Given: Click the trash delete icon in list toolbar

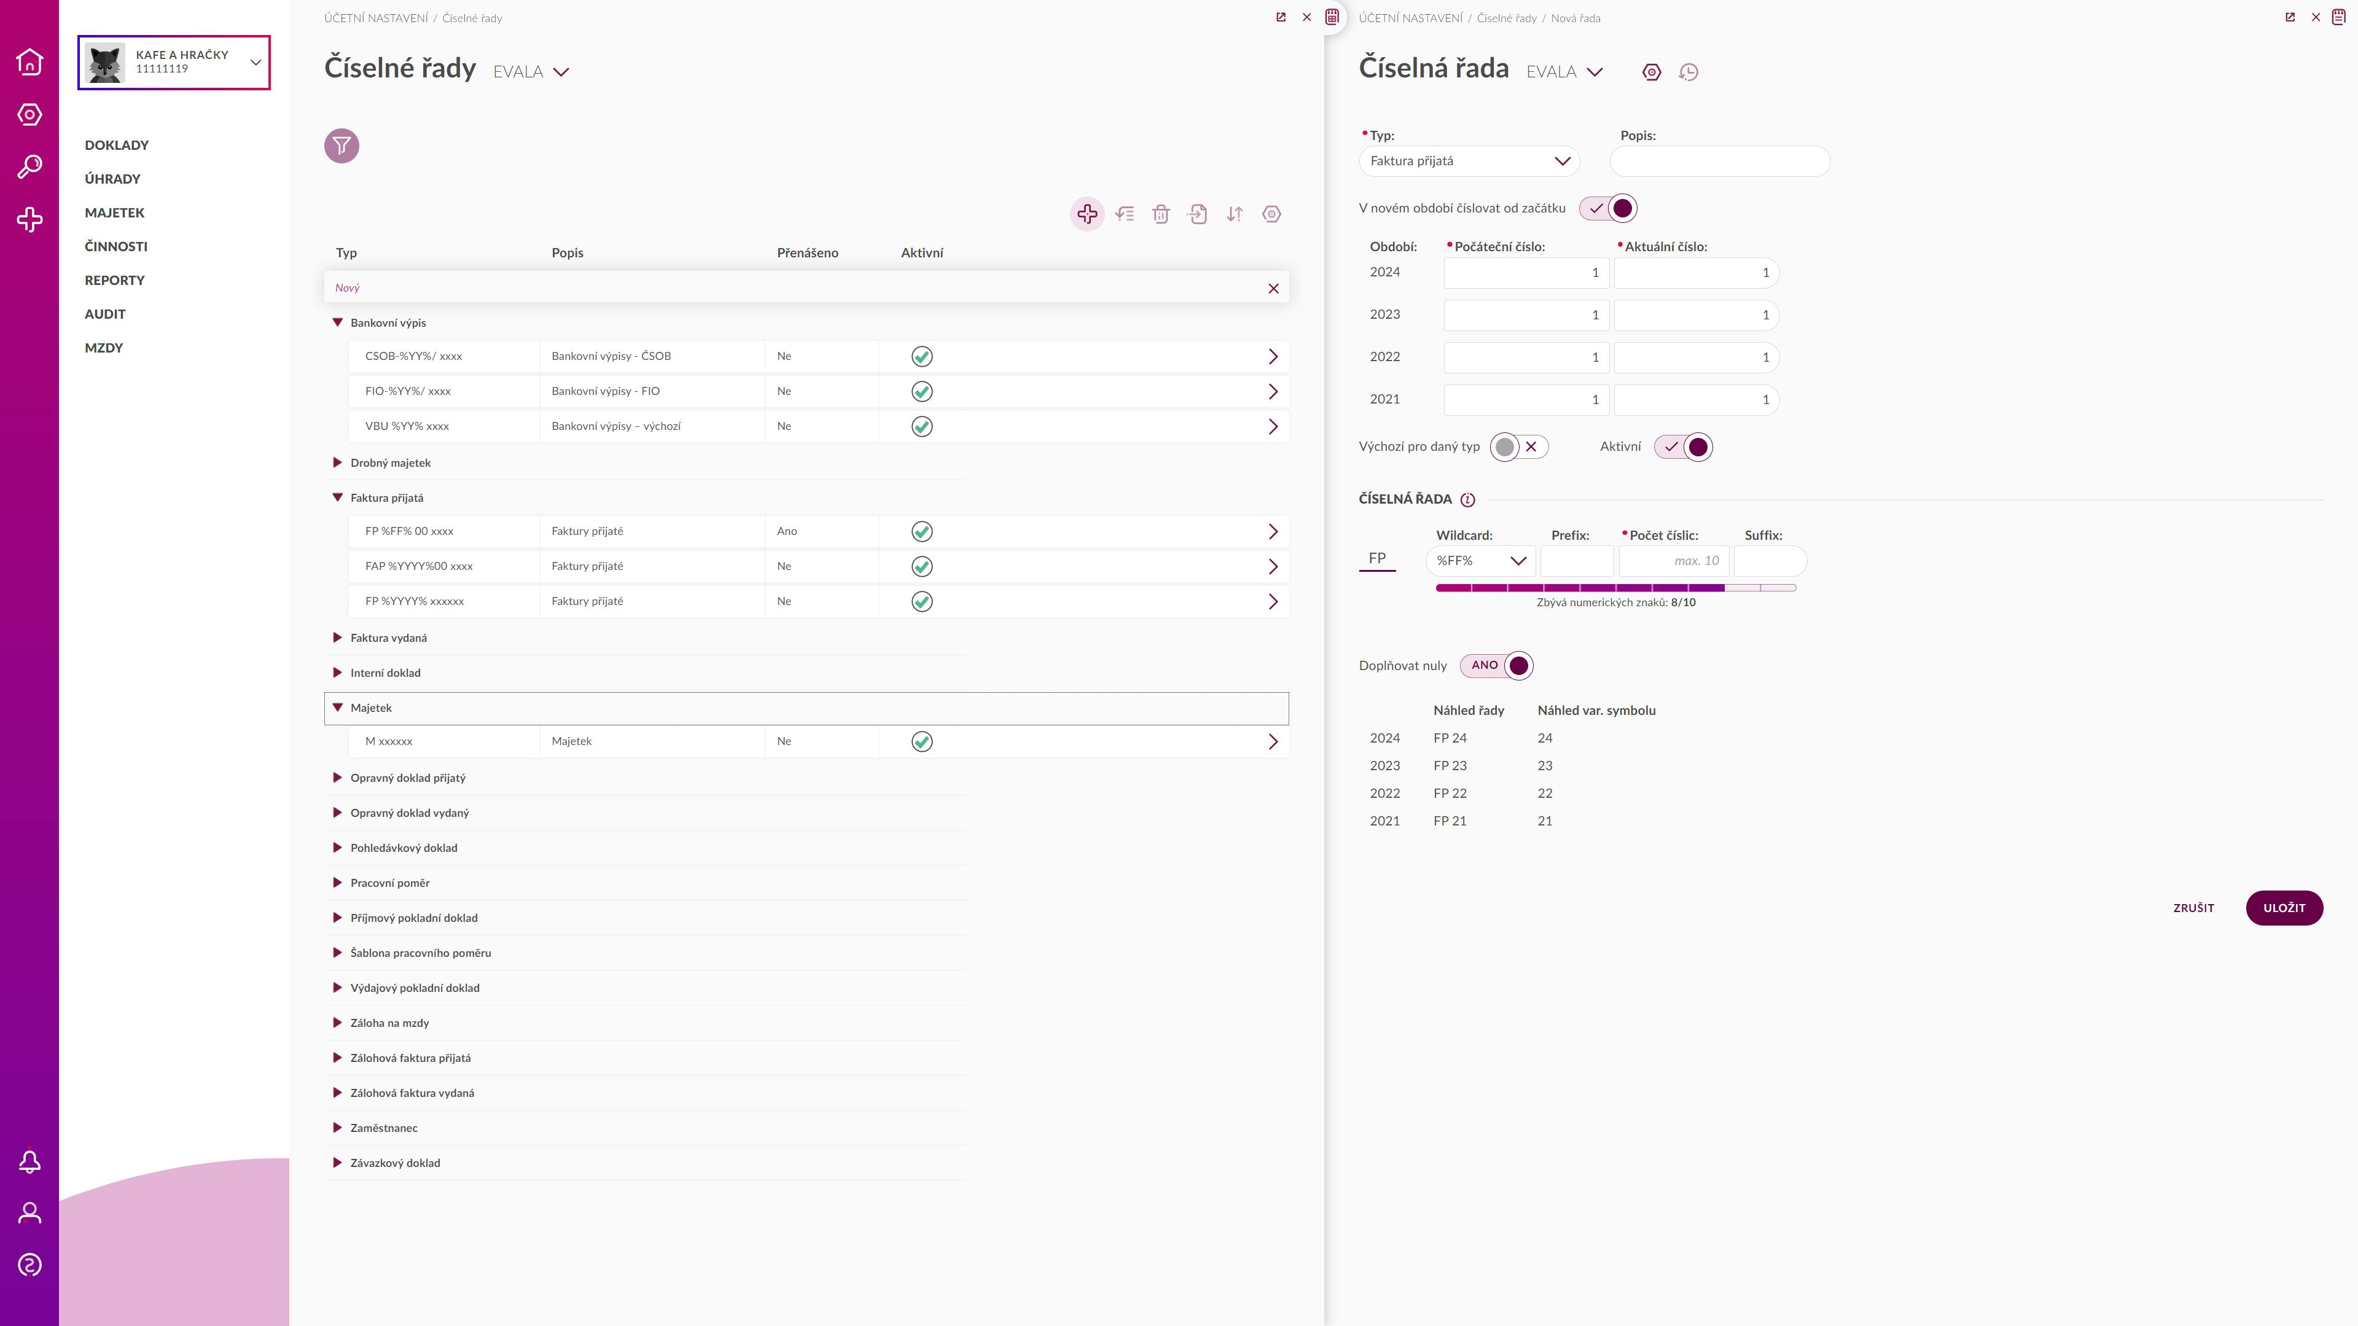Looking at the screenshot, I should (x=1161, y=214).
